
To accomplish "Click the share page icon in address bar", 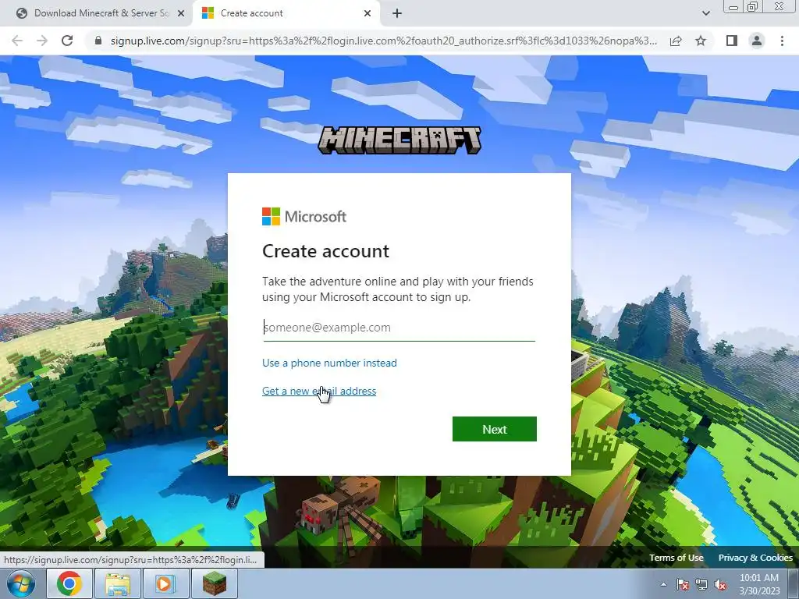I will coord(676,41).
